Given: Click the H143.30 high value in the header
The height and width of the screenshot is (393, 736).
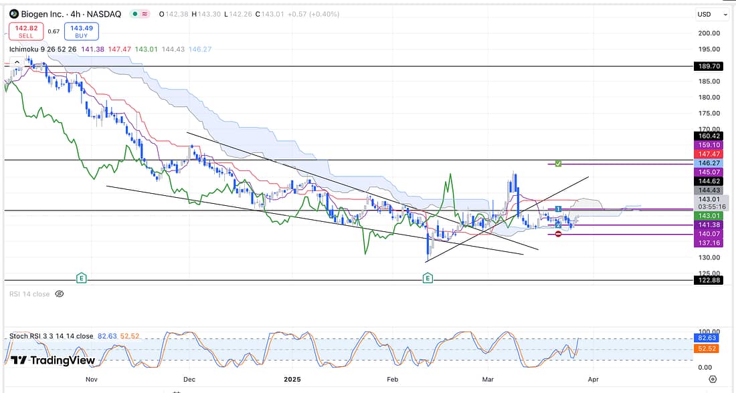Looking at the screenshot, I should click(x=207, y=14).
